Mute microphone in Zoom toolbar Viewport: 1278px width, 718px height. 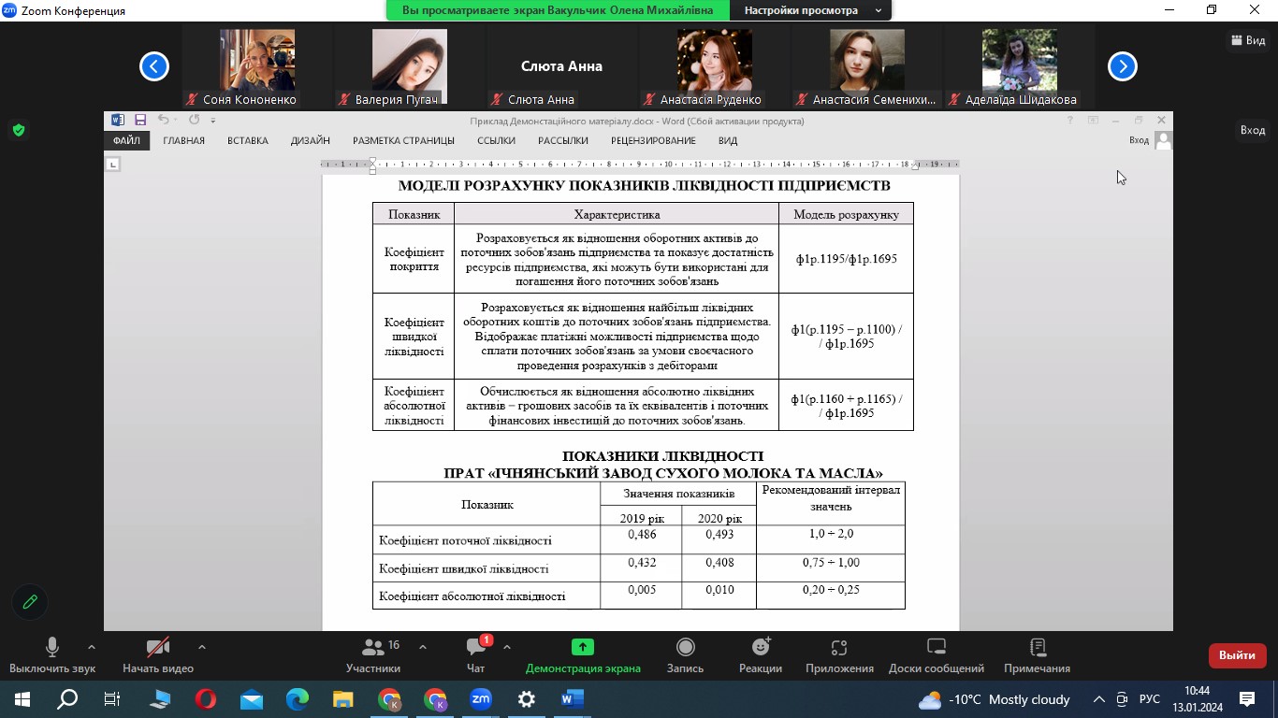click(x=52, y=655)
